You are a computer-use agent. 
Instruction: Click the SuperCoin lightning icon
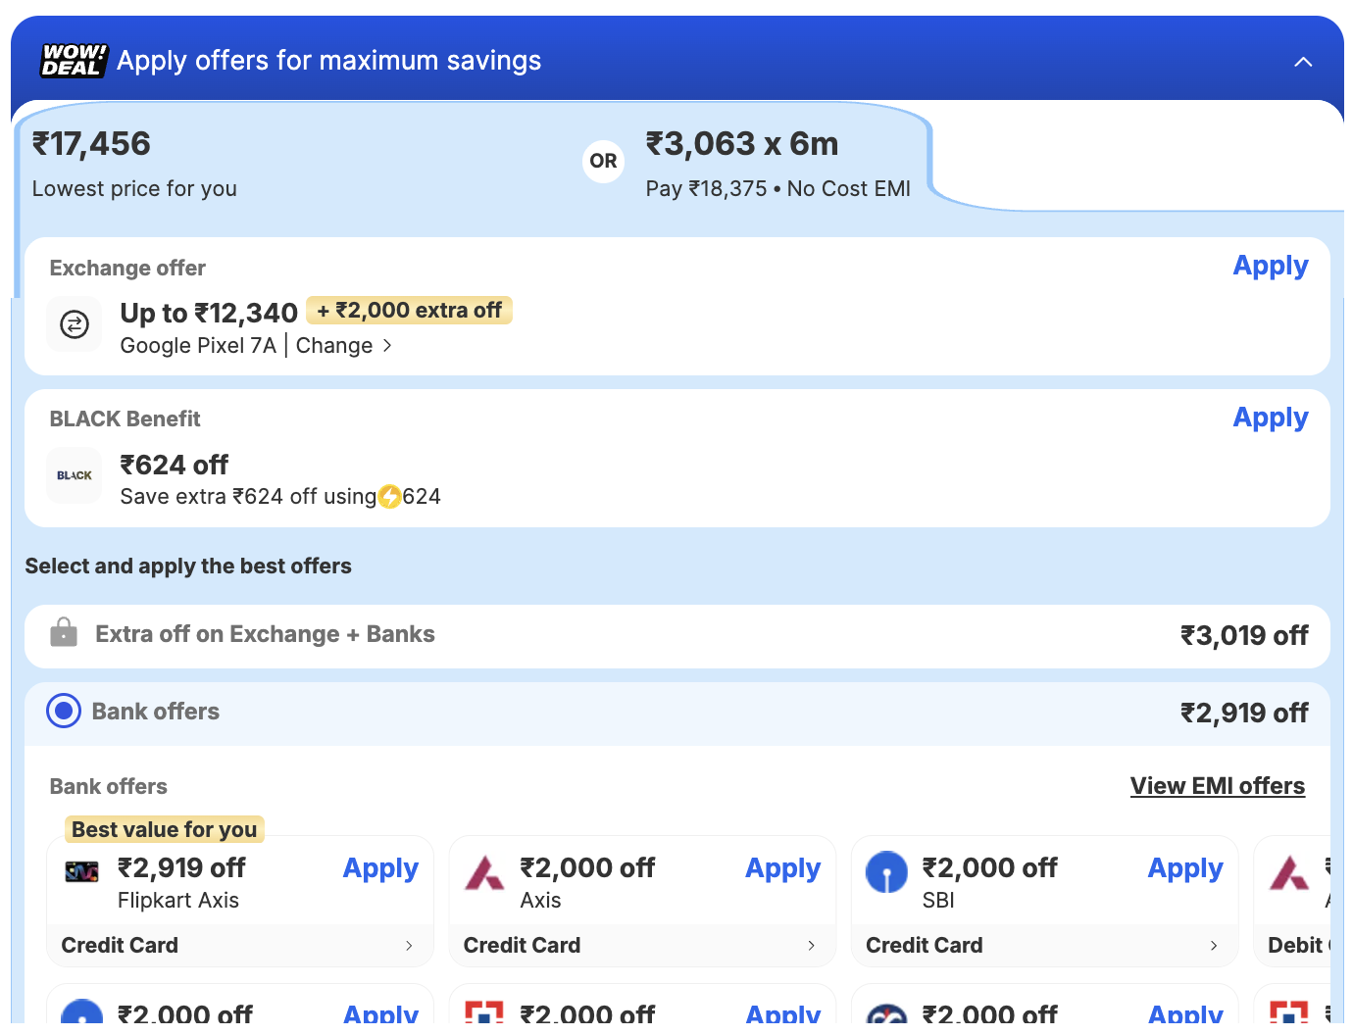point(389,497)
